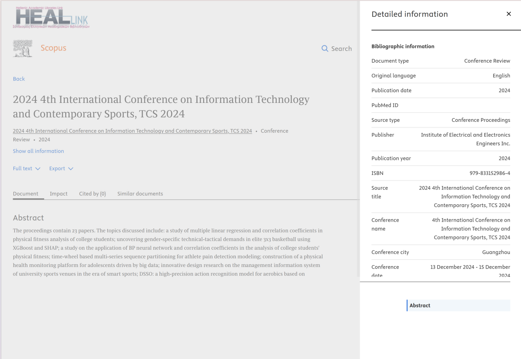Click the document title heading

coord(161,106)
